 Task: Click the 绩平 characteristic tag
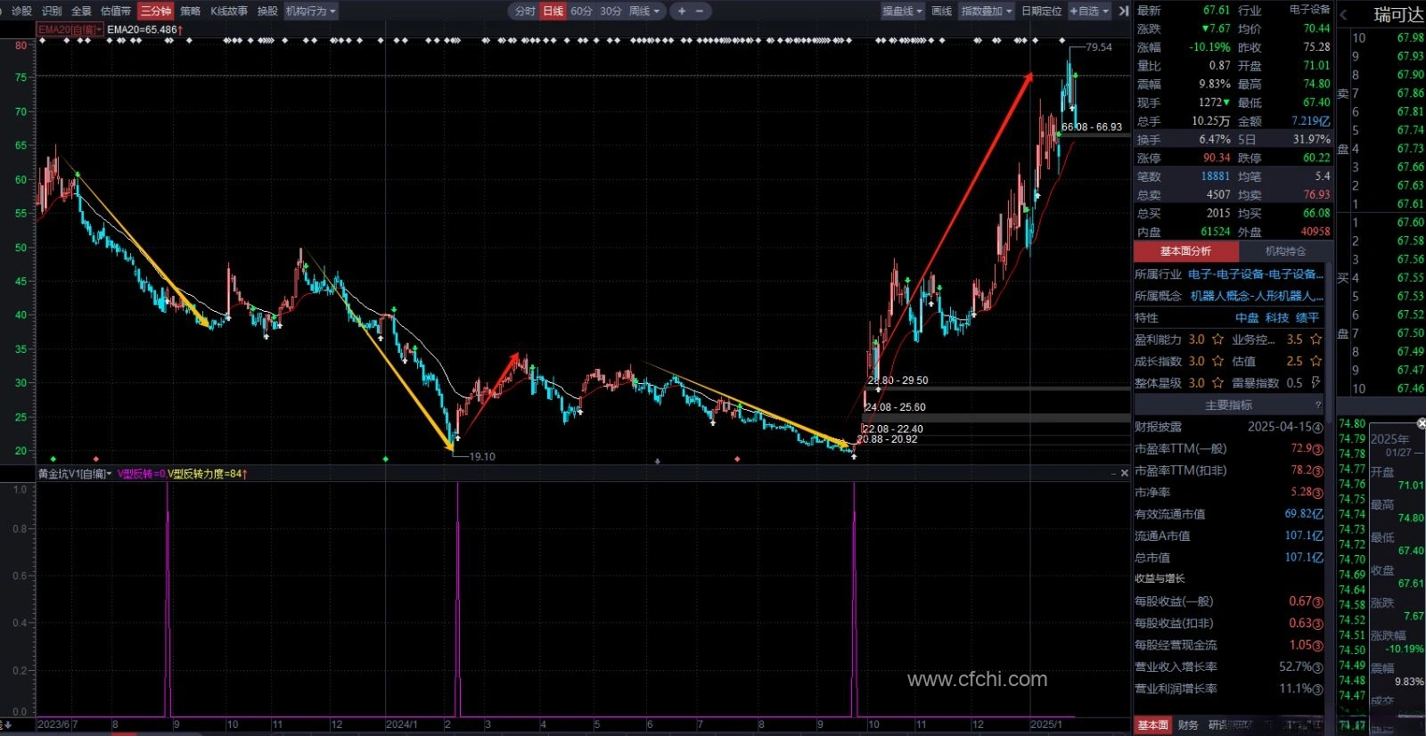pyautogui.click(x=1307, y=318)
